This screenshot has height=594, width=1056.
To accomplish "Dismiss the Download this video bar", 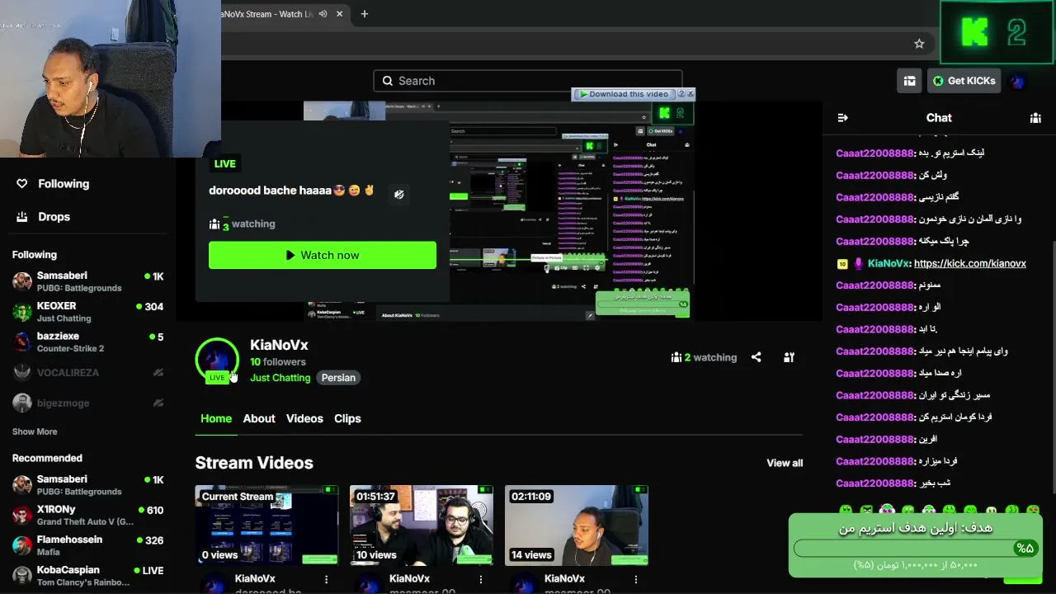I will click(x=691, y=94).
